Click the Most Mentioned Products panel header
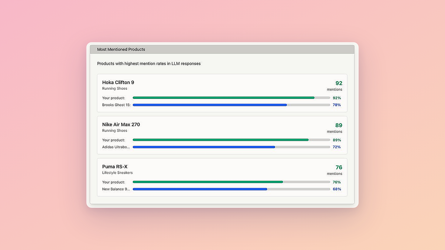This screenshot has width=445, height=250. [x=222, y=49]
